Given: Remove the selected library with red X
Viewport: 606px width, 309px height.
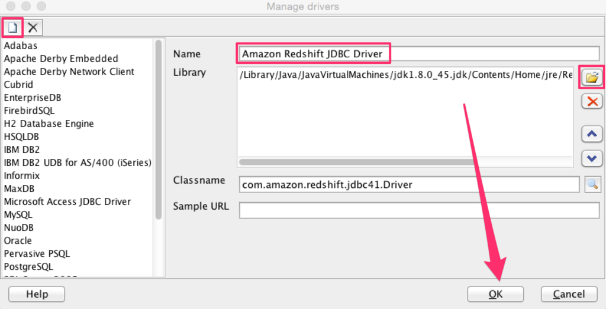Looking at the screenshot, I should point(592,102).
